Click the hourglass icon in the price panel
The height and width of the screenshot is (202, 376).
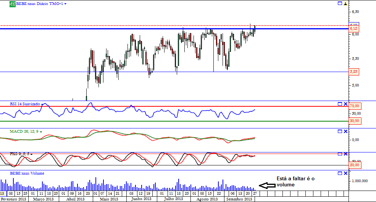point(345,3)
